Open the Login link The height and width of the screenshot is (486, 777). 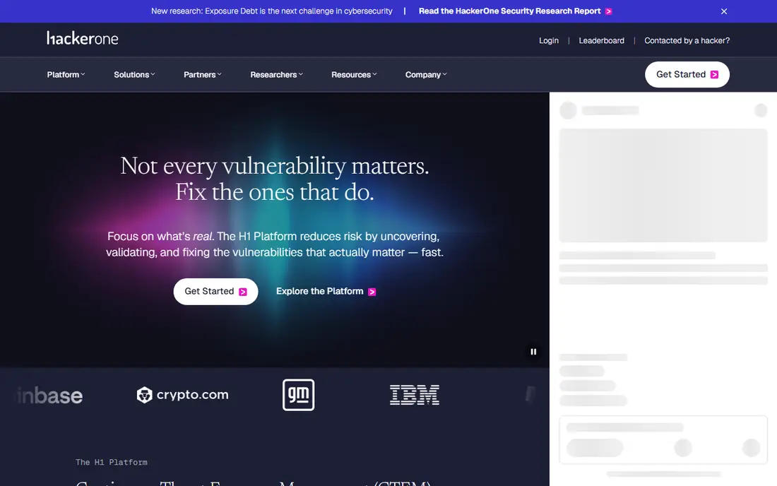(x=549, y=41)
